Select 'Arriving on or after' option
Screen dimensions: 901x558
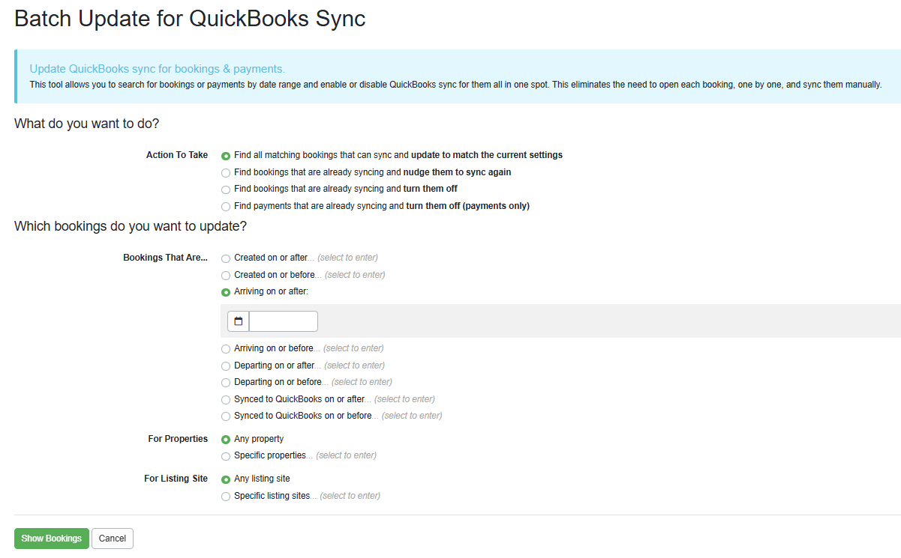[226, 291]
